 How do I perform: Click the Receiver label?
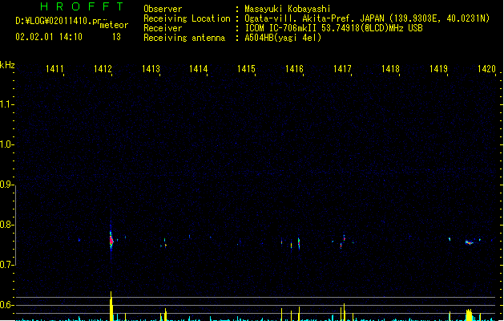(163, 28)
